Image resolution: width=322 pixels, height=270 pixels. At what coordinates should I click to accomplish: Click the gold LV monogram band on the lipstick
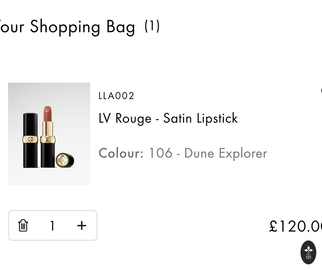coord(47,139)
